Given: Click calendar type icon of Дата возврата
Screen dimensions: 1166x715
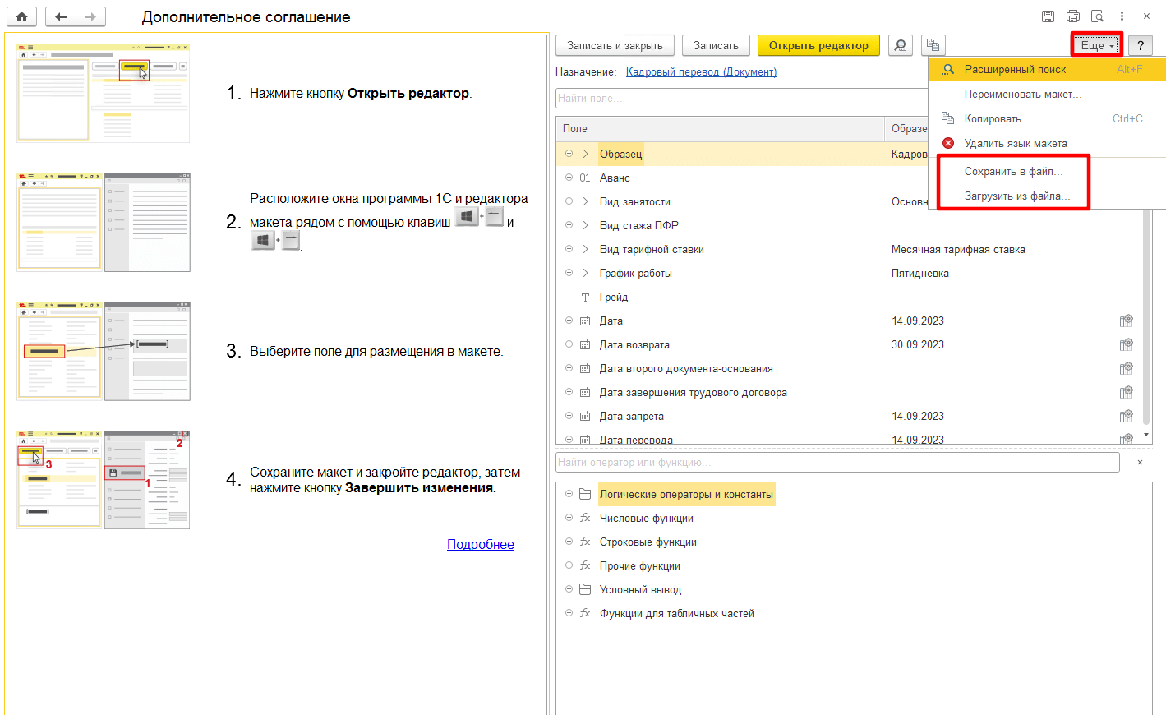Looking at the screenshot, I should point(585,344).
